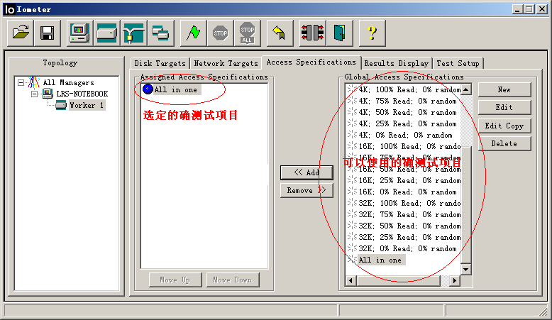Start a new disk worker
Viewport: 552px width, 320px height.
coord(106,33)
